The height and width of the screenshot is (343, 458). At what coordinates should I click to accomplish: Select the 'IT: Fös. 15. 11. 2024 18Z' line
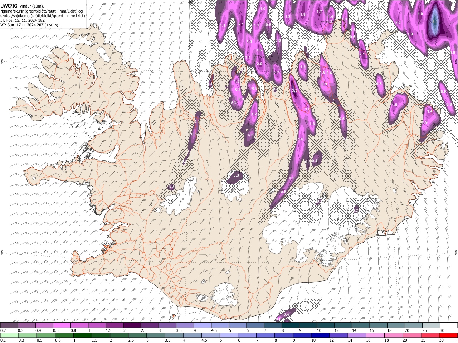click(23, 20)
